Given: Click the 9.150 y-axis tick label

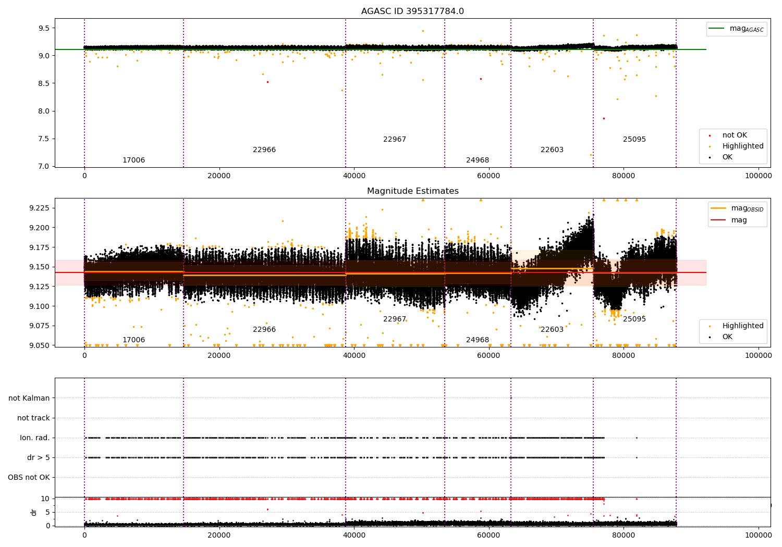Looking at the screenshot, I should point(40,267).
